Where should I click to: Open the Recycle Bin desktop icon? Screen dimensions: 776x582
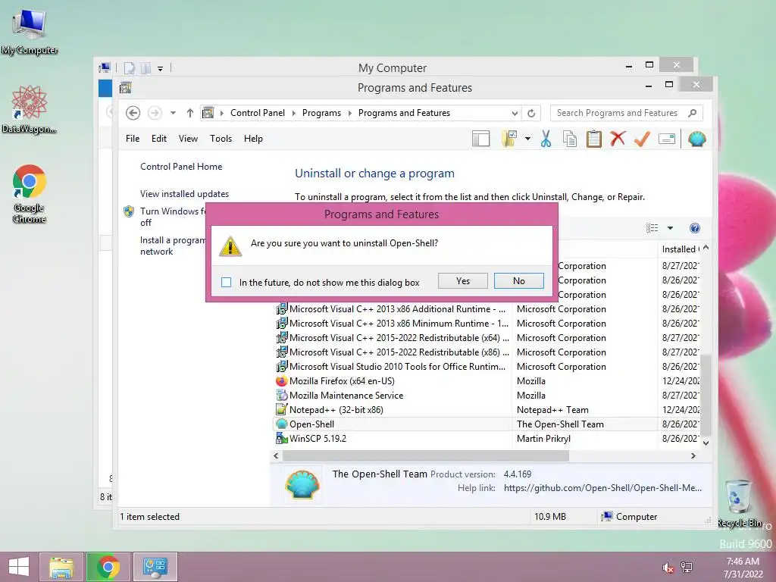click(x=739, y=503)
